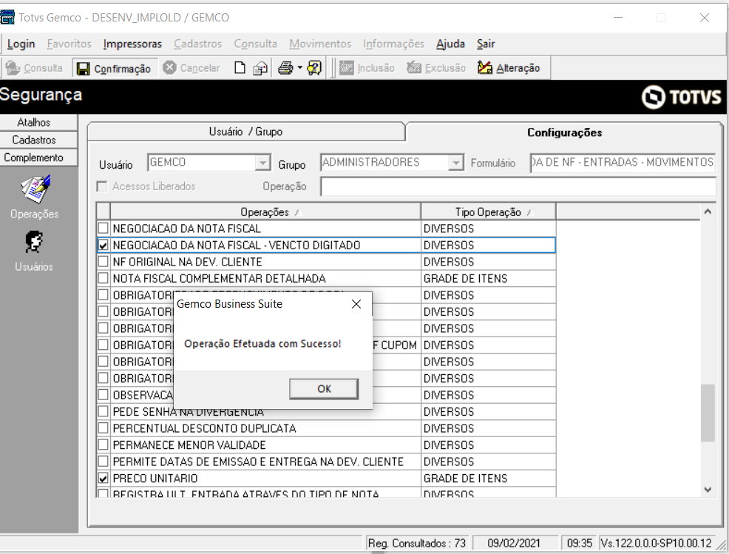Click the Exclusão toolbar icon
The width and height of the screenshot is (729, 554).
pos(414,68)
